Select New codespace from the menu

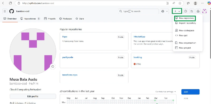click(x=185, y=30)
